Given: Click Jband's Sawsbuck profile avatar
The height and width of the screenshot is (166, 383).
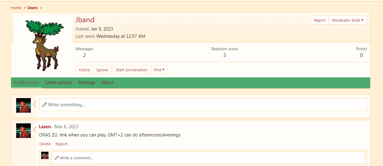Looking at the screenshot, I should 43,45.
